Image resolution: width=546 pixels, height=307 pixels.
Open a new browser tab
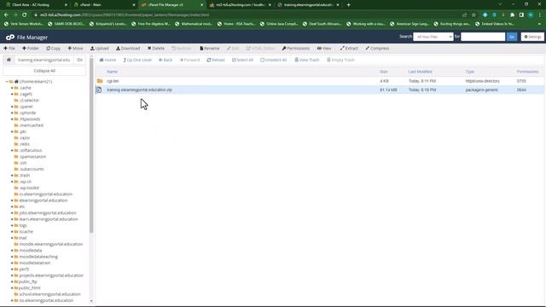(349, 5)
